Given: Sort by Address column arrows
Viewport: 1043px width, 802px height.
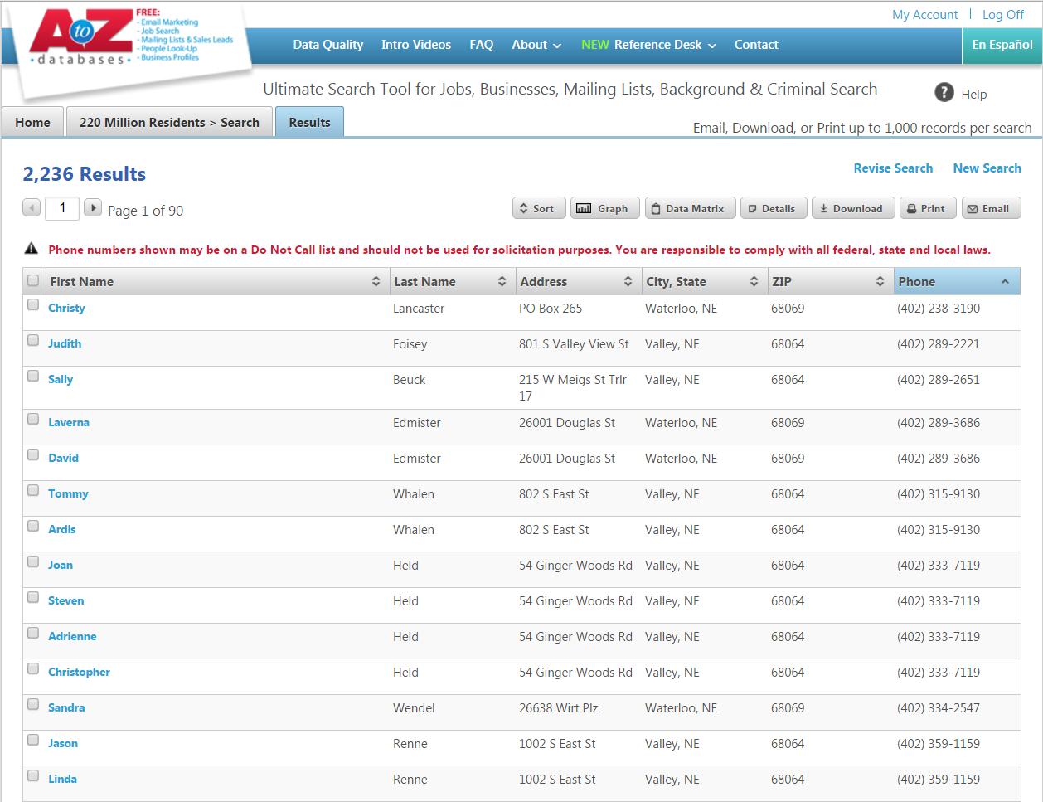Looking at the screenshot, I should [x=628, y=281].
